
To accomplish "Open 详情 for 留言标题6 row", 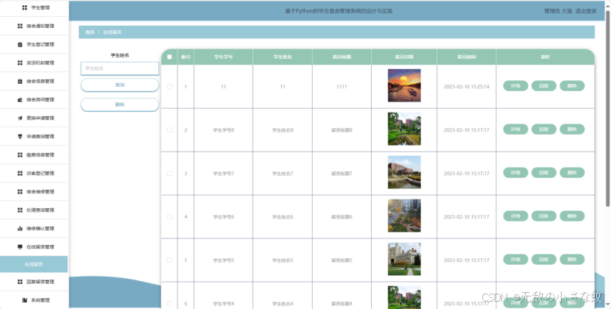I will 515,216.
